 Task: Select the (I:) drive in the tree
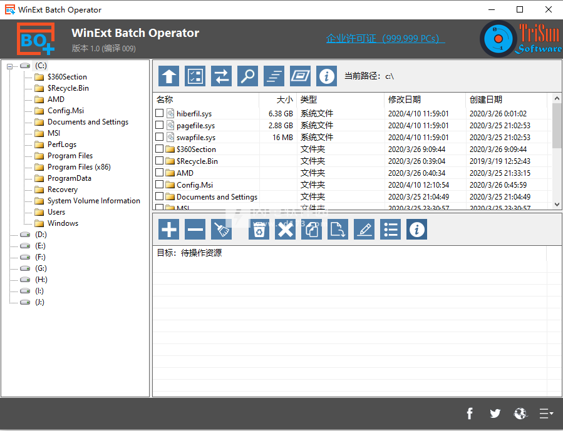(x=39, y=291)
